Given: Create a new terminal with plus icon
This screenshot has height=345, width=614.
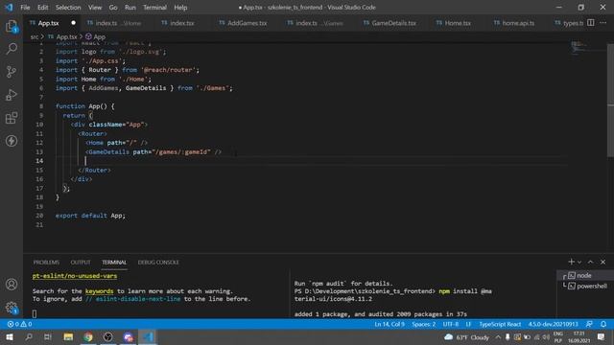Looking at the screenshot, I should click(x=571, y=262).
